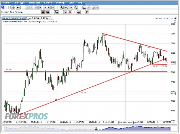
Task: Click the 80.75 resistance label
Action: pyautogui.click(x=151, y=47)
